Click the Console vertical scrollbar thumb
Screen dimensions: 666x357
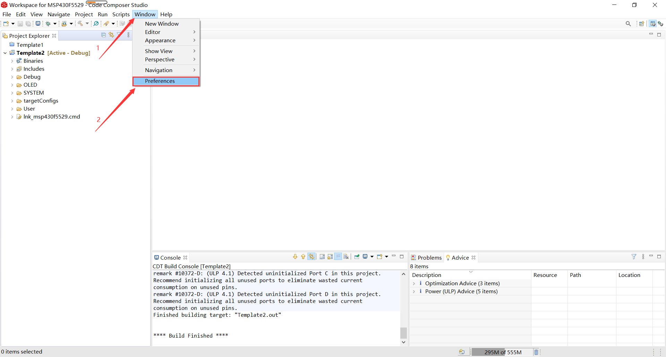(x=403, y=333)
